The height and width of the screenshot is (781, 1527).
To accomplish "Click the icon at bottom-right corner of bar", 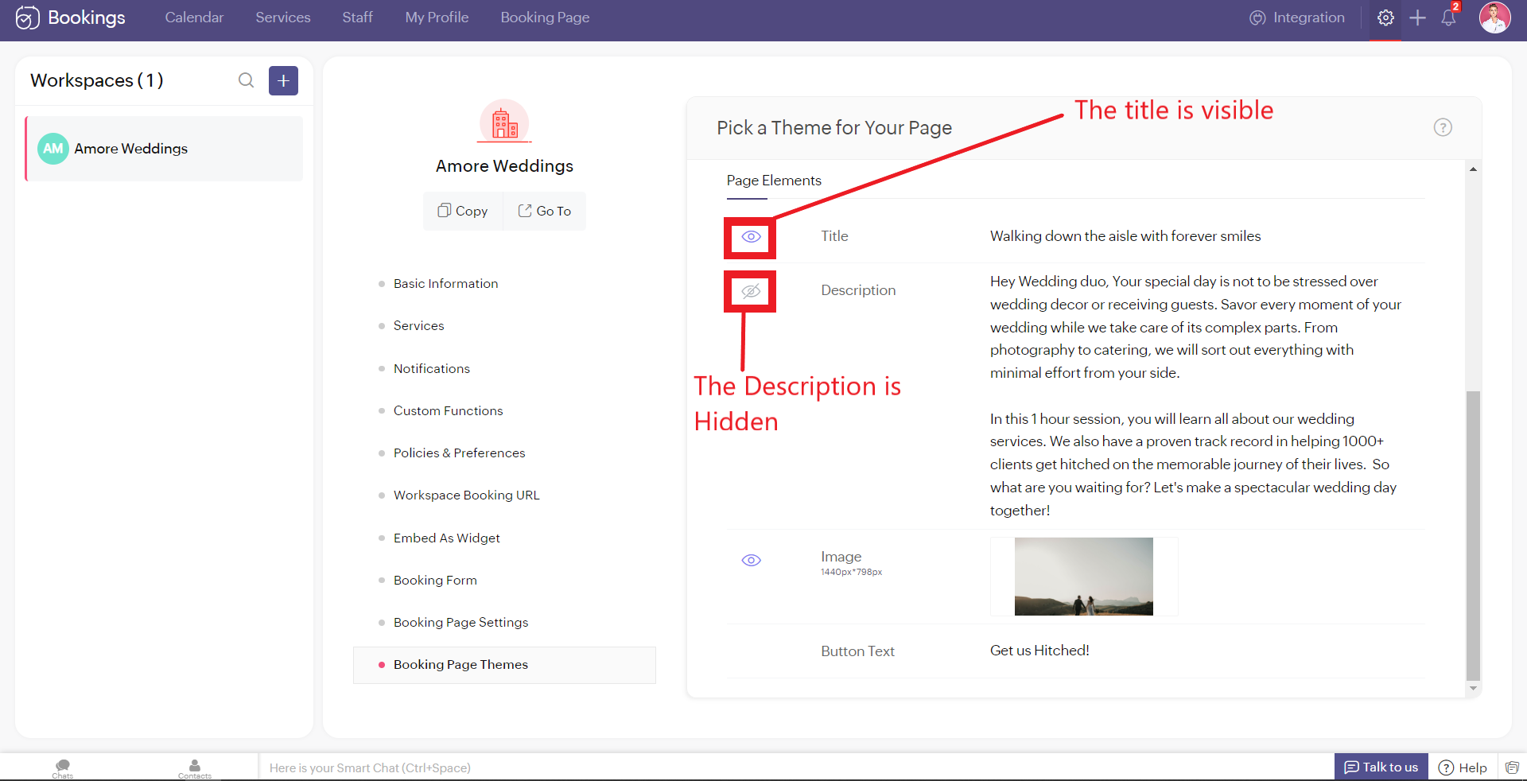I will pos(1512,767).
